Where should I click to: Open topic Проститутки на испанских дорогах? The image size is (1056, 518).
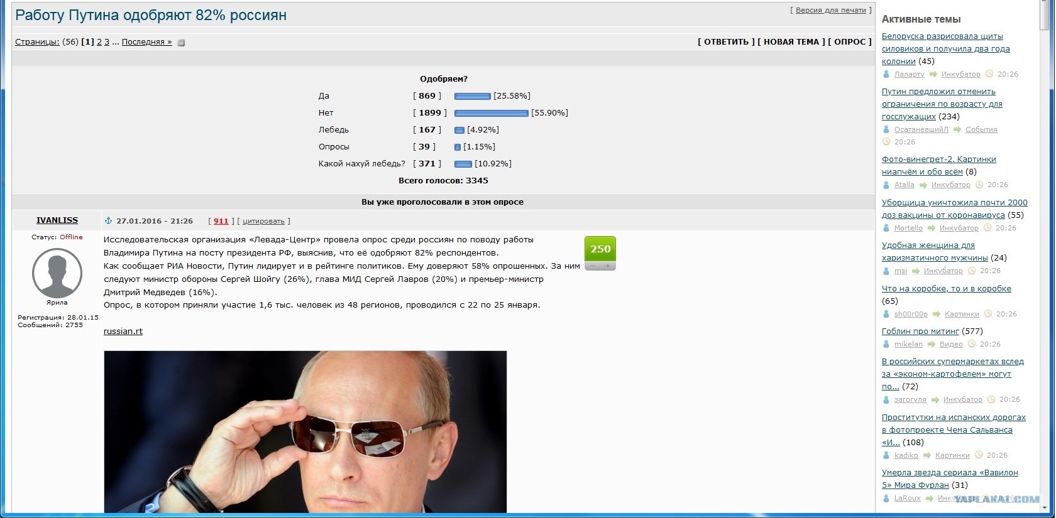point(954,429)
